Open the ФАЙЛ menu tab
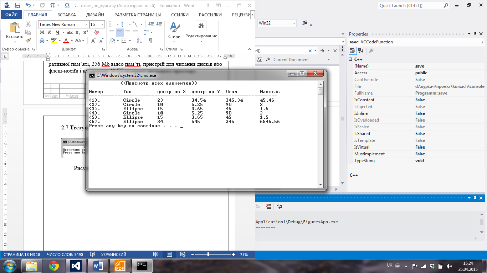This screenshot has height=273, width=487. click(x=11, y=15)
